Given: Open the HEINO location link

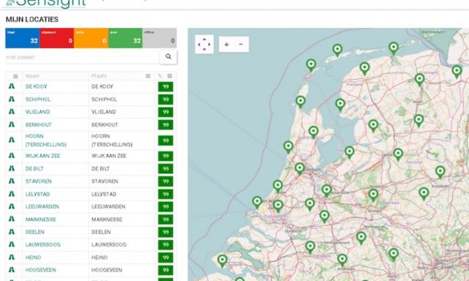Looking at the screenshot, I should tap(33, 258).
